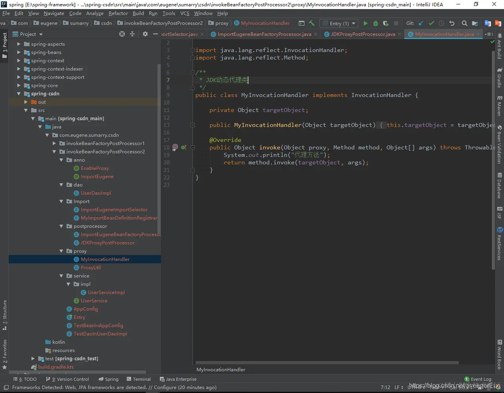Open the Terminal tool window
This screenshot has width=504, height=393.
(x=139, y=379)
